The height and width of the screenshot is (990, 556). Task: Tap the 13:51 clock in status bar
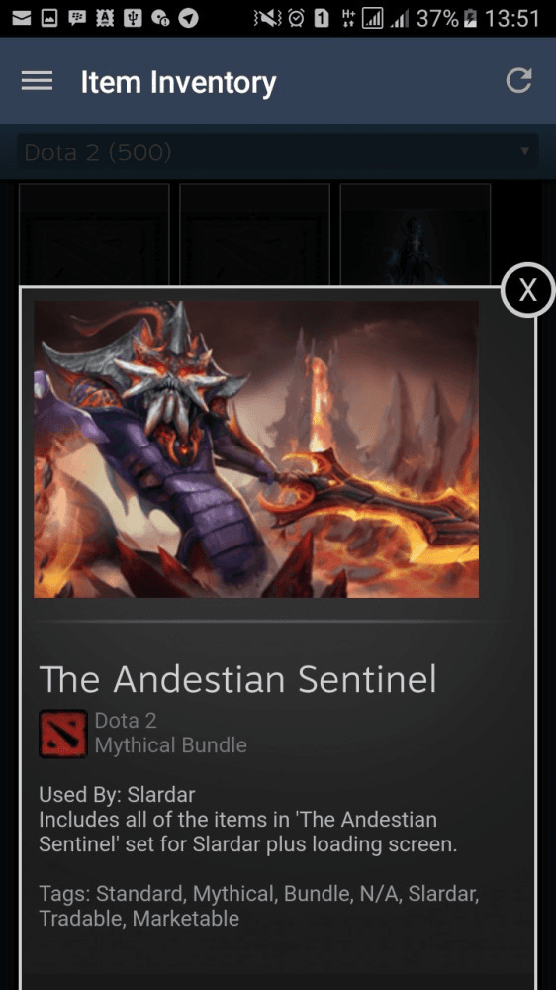click(511, 18)
